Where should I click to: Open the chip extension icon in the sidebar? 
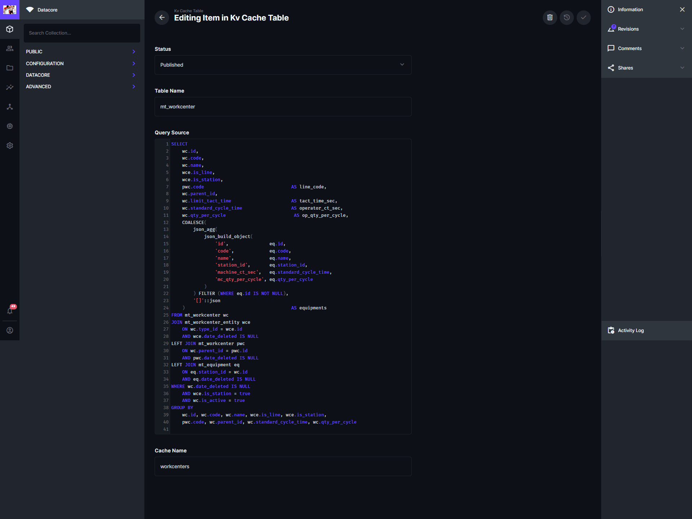(10, 126)
